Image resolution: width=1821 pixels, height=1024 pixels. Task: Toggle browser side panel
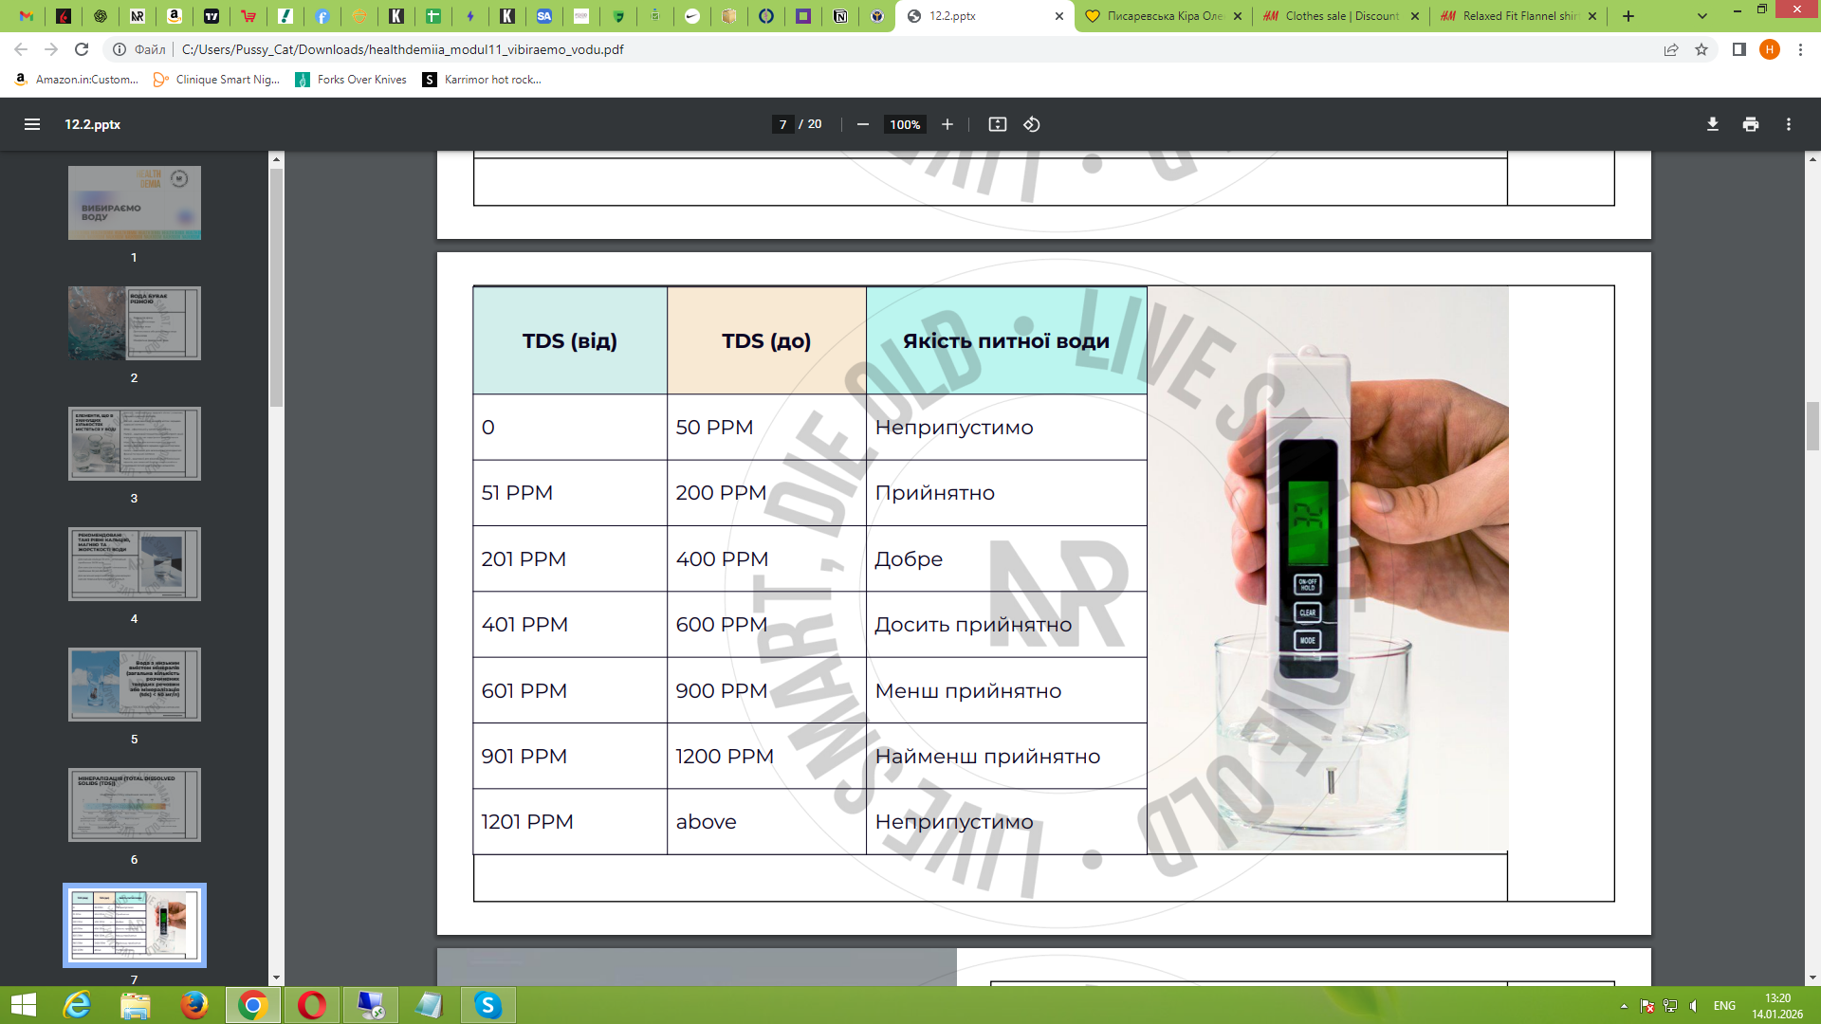coord(1738,49)
